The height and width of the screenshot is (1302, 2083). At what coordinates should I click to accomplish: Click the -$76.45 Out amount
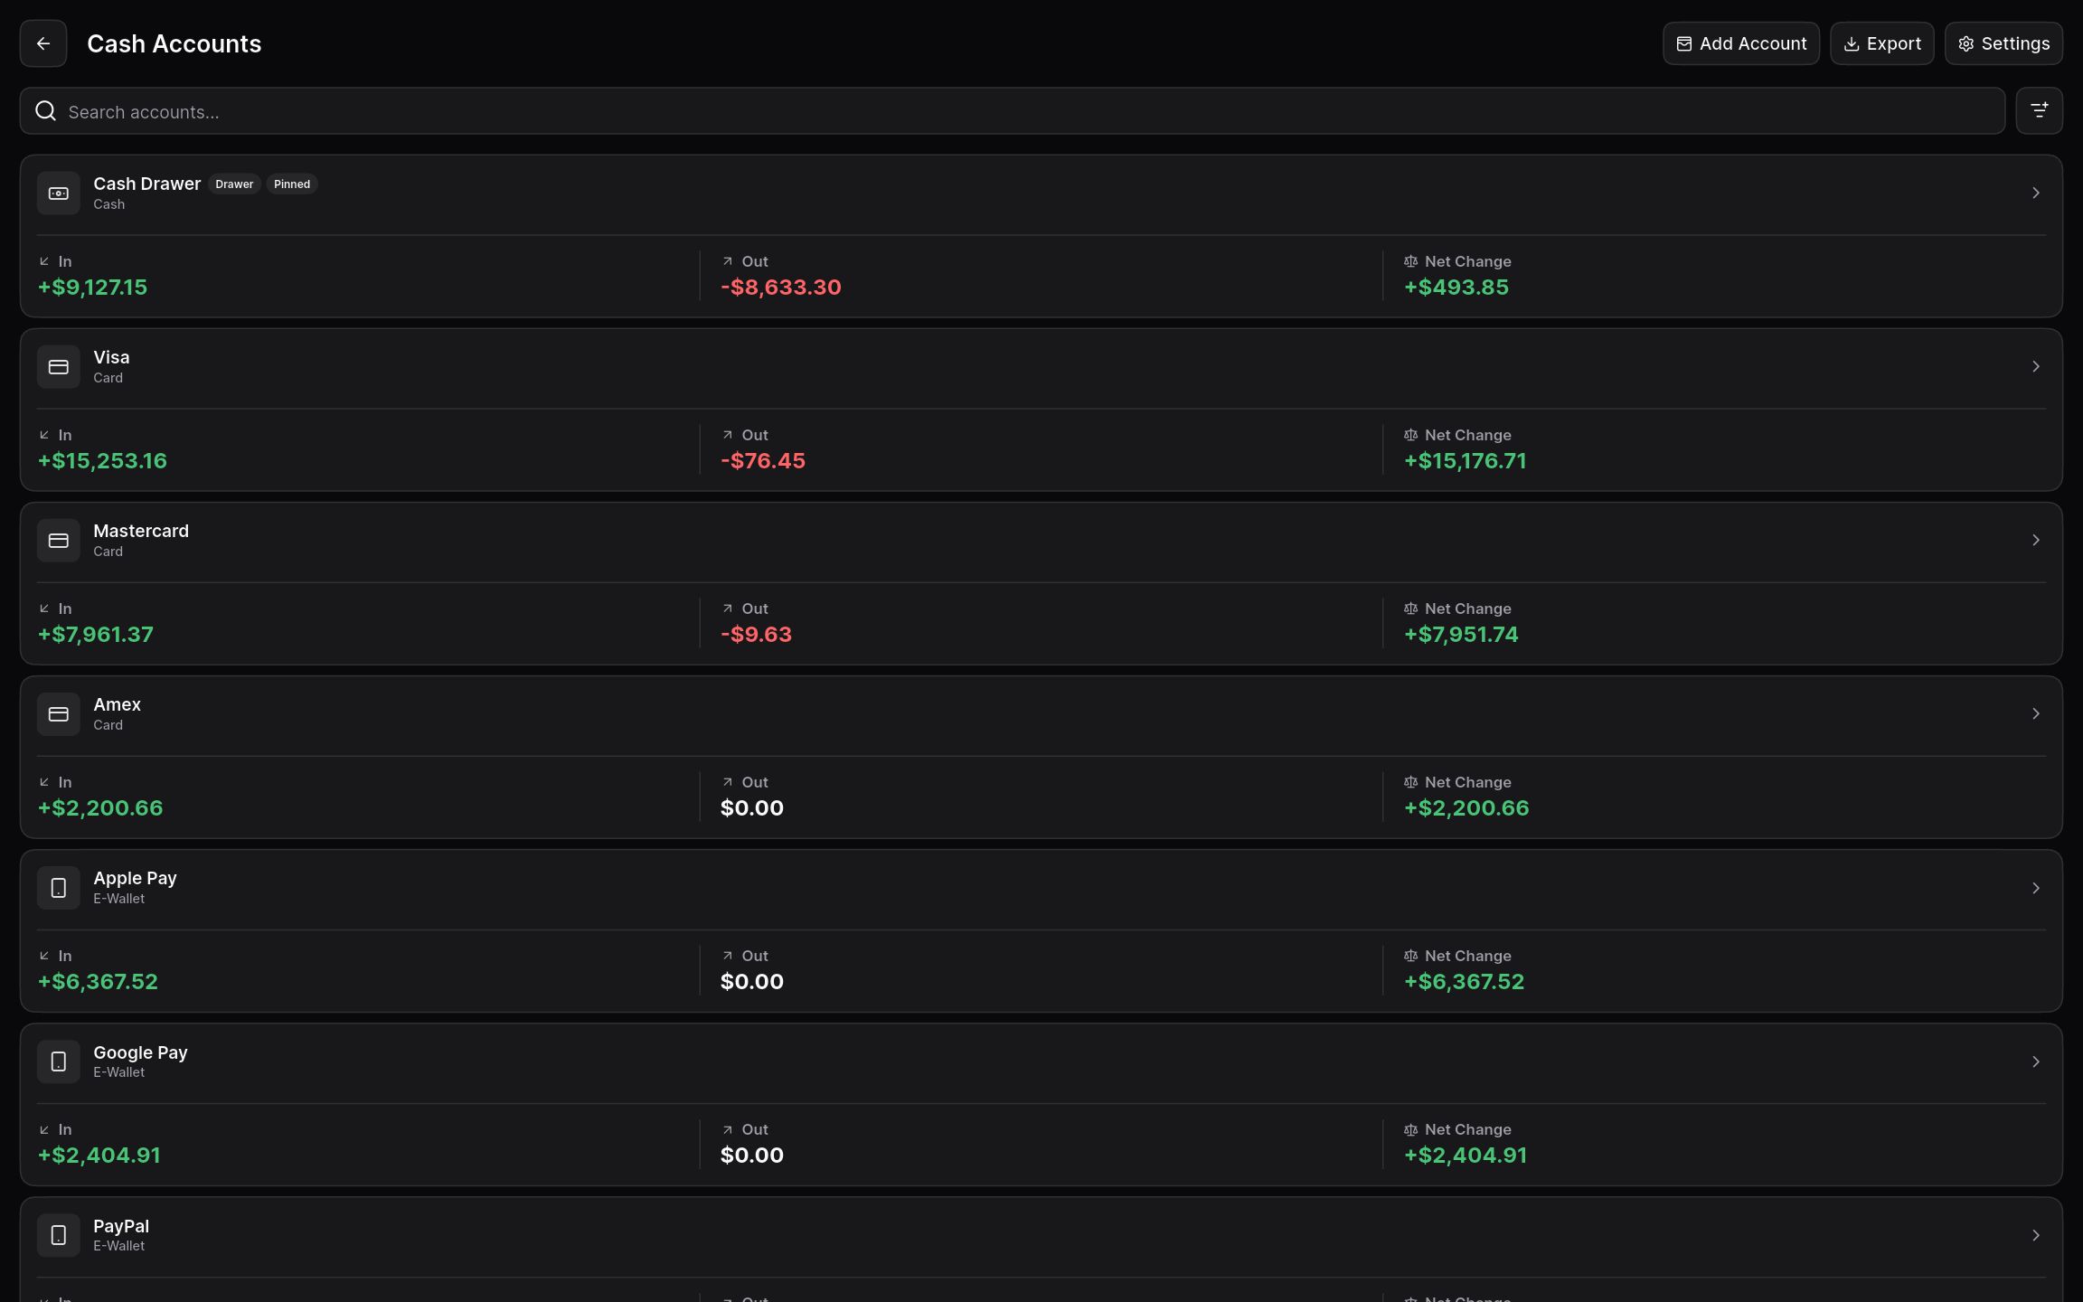[x=762, y=461]
